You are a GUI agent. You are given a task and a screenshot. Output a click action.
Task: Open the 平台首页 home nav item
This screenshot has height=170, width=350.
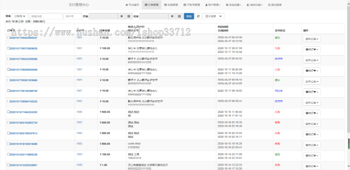pos(132,5)
